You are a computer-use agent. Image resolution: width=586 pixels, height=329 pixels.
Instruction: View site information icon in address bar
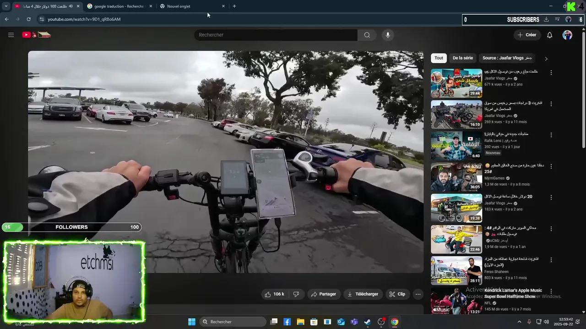tap(42, 19)
